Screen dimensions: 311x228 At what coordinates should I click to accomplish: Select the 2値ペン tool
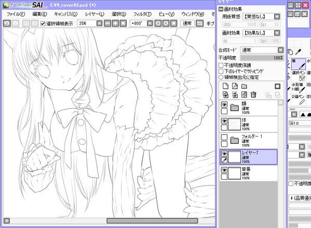click(x=299, y=99)
